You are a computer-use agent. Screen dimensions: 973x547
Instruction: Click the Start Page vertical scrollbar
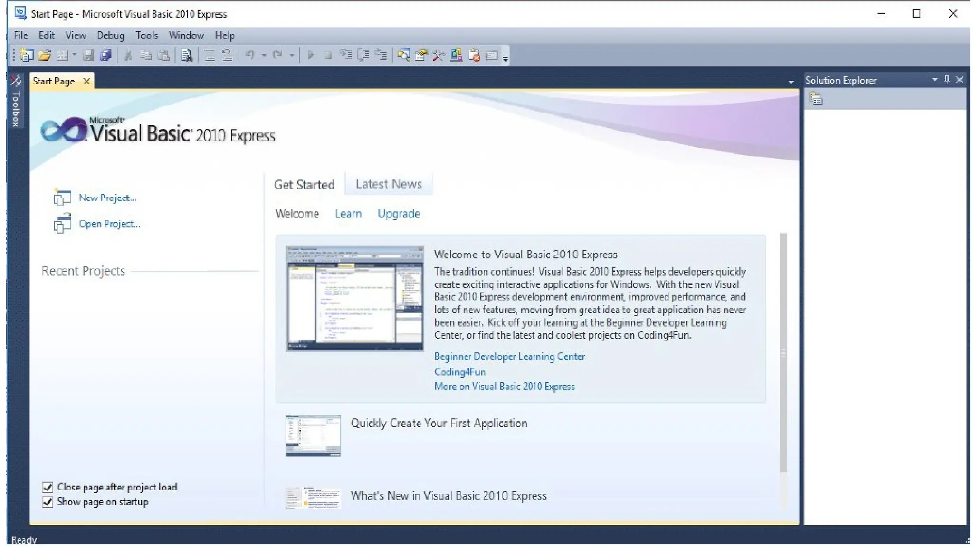(783, 352)
